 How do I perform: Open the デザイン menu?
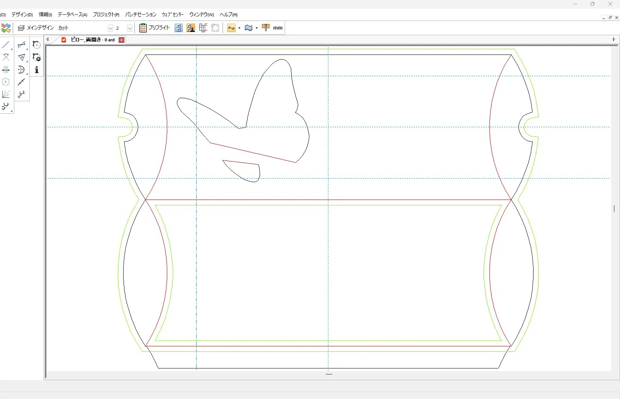[22, 15]
